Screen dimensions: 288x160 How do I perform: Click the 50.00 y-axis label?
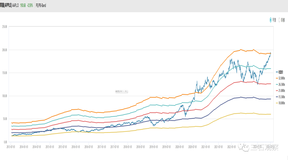(x=5, y=119)
